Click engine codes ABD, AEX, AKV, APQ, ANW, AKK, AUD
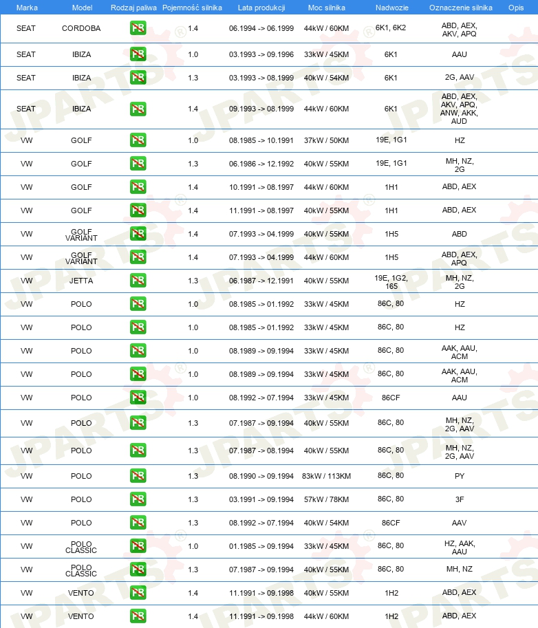Screen dimensions: 538x628 coord(459,109)
